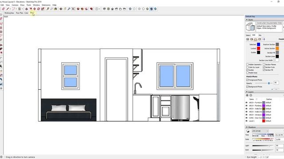Enable Model Axes checkbox

tap(248, 72)
